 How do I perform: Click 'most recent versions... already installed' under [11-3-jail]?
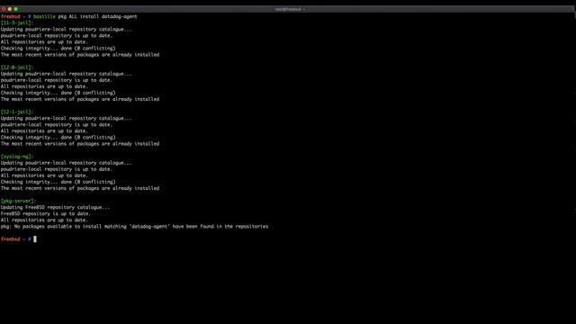[x=80, y=55]
